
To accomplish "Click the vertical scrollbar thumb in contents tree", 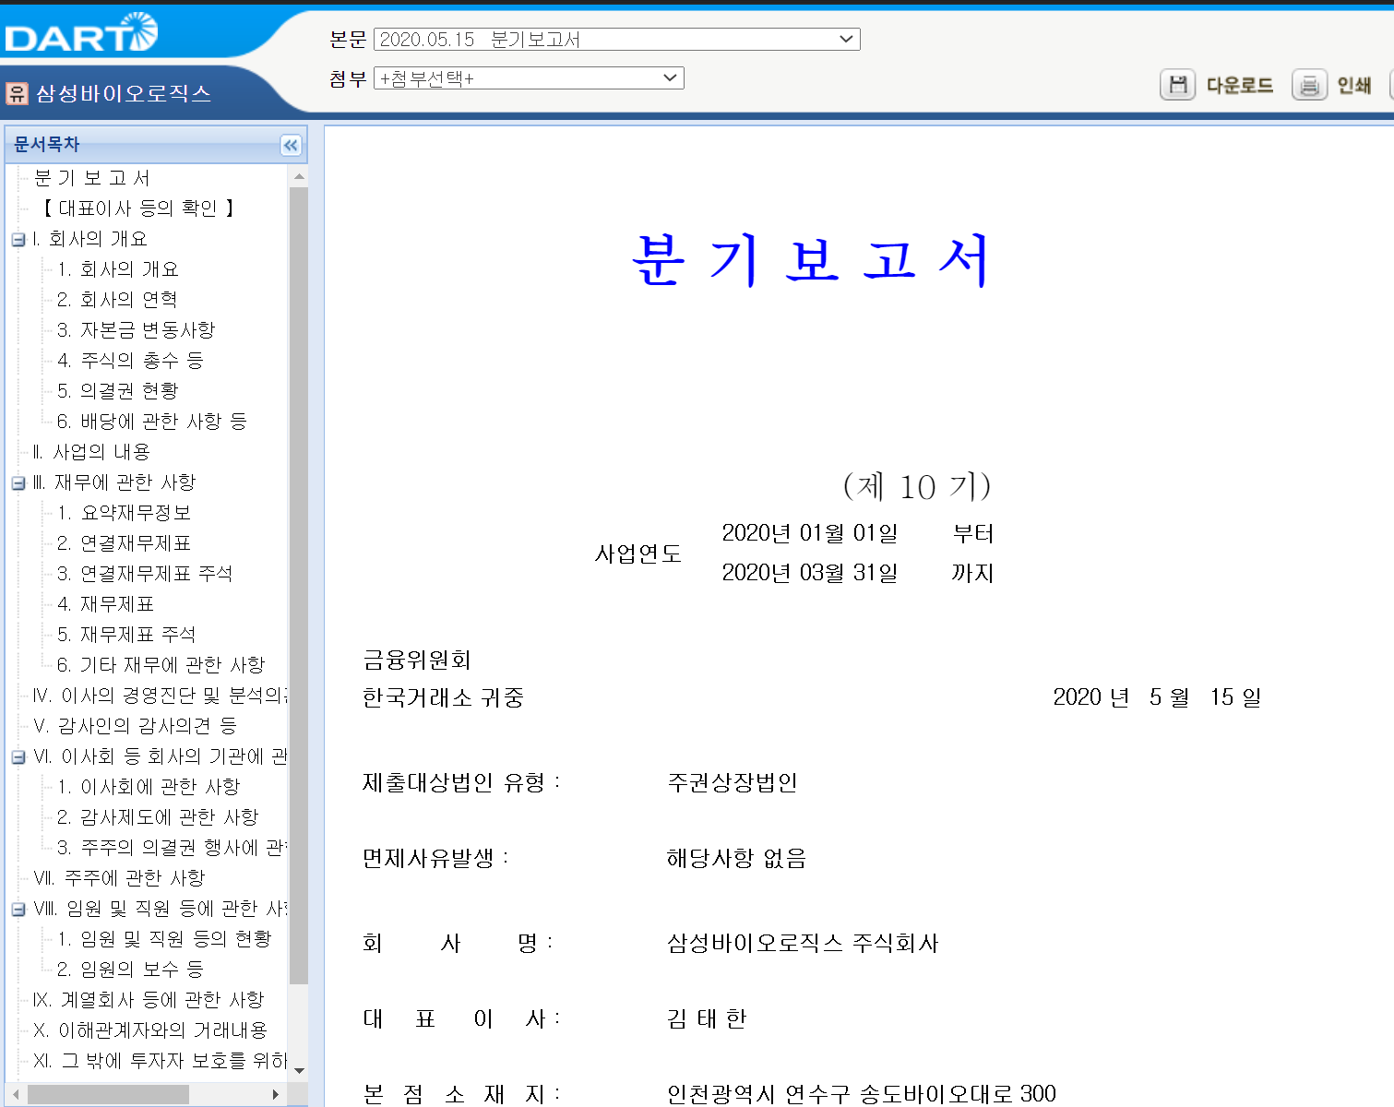I will pos(299,586).
